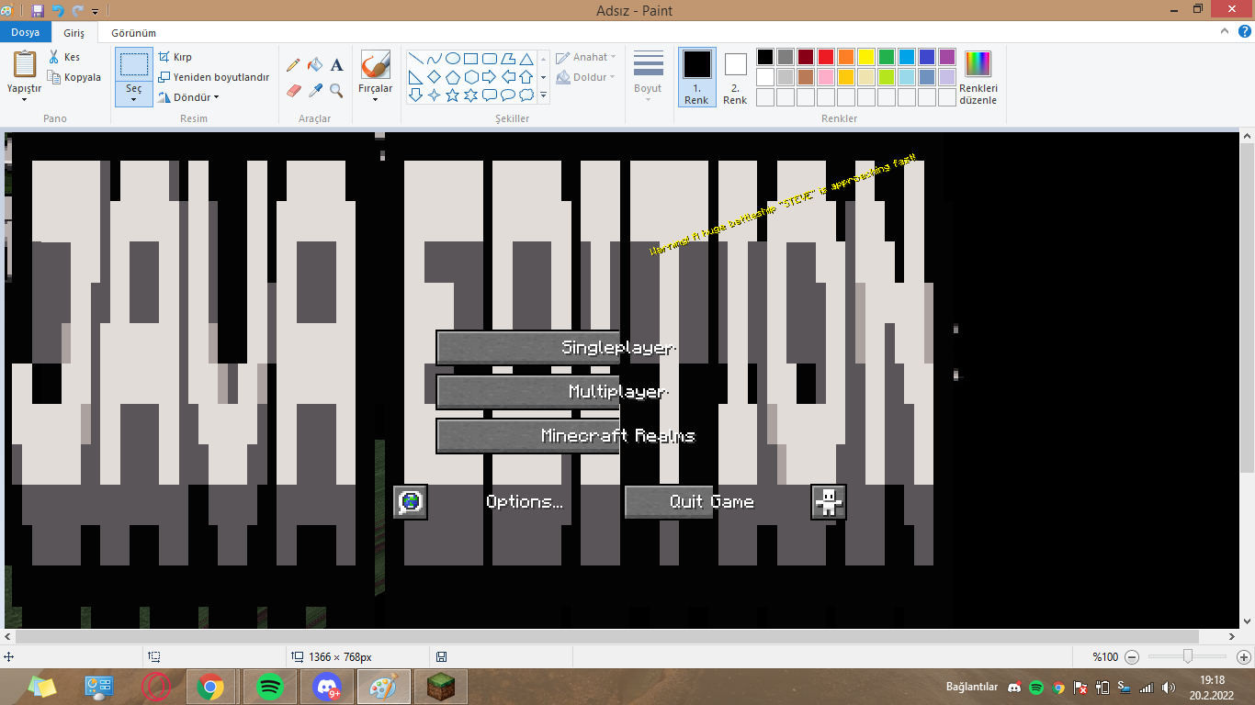Screen dimensions: 1255x705
Task: Open the Doldur fill dropdown
Action: tap(586, 77)
